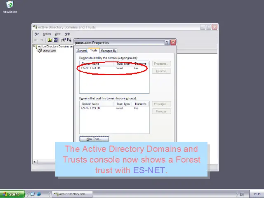Click Yes transitive cell in outgoing trusts
Image resolution: width=264 pixels, height=198 pixels.
coord(136,68)
